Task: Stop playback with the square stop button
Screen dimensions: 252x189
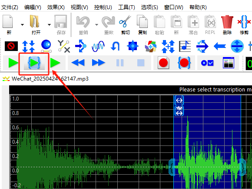Action: tap(141, 63)
